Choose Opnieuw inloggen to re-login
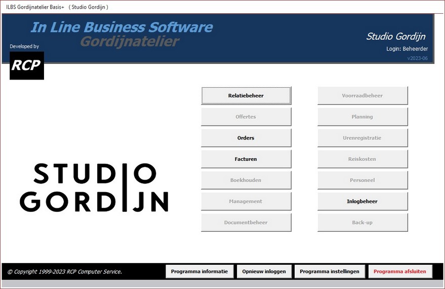Image resolution: width=445 pixels, height=289 pixels. point(264,271)
